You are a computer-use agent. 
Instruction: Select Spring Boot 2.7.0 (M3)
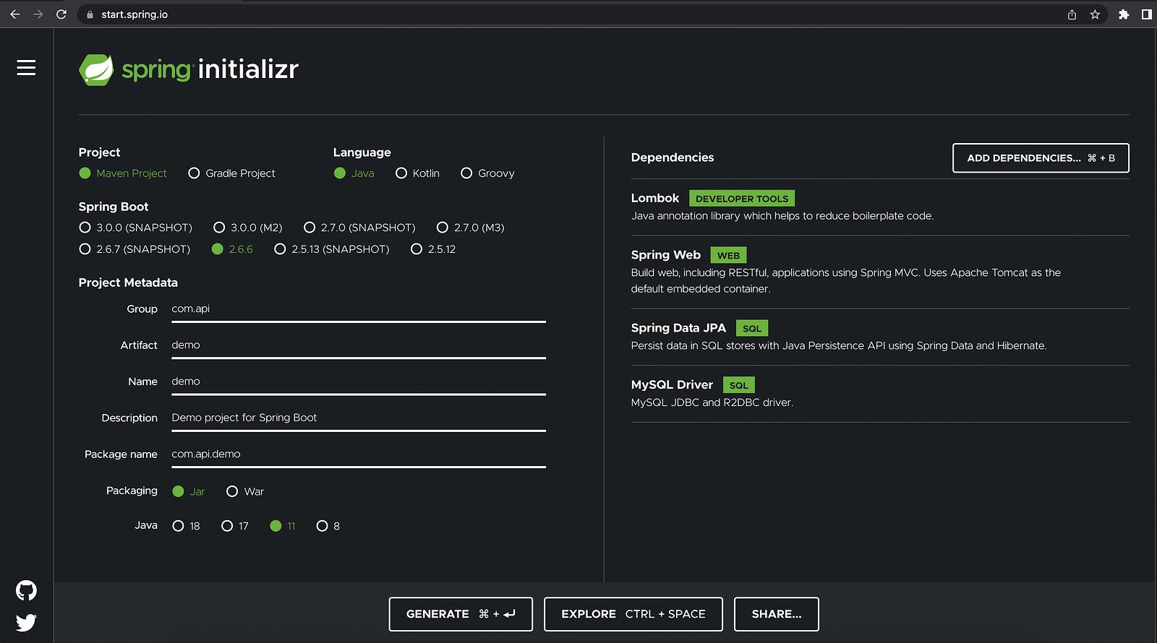[471, 228]
